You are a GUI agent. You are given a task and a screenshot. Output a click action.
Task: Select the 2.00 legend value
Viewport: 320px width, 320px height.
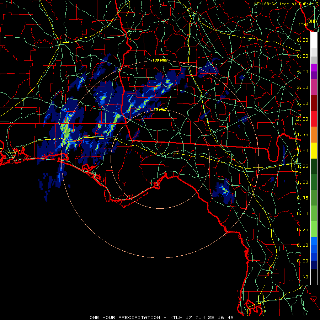(303, 119)
